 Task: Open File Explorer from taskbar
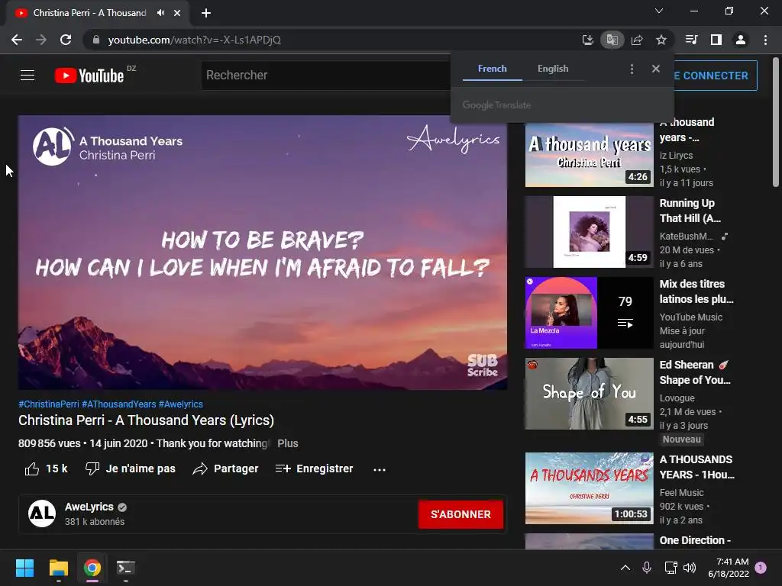(x=58, y=568)
